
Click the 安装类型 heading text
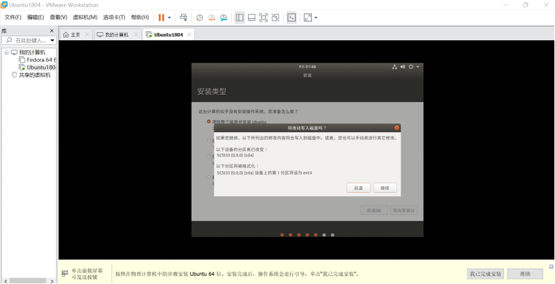click(x=212, y=91)
